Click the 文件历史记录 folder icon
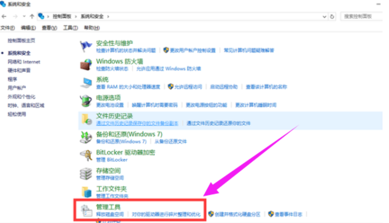The width and height of the screenshot is (389, 223). 86,119
